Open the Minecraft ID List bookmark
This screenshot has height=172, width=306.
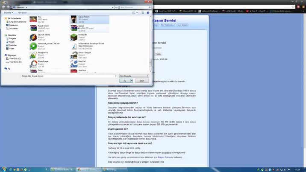pos(188,11)
